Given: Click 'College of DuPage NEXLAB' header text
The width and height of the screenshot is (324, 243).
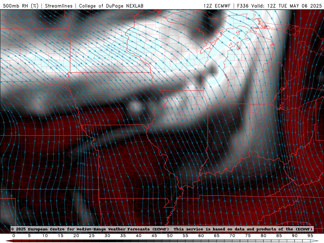Looking at the screenshot, I should click(x=111, y=6).
